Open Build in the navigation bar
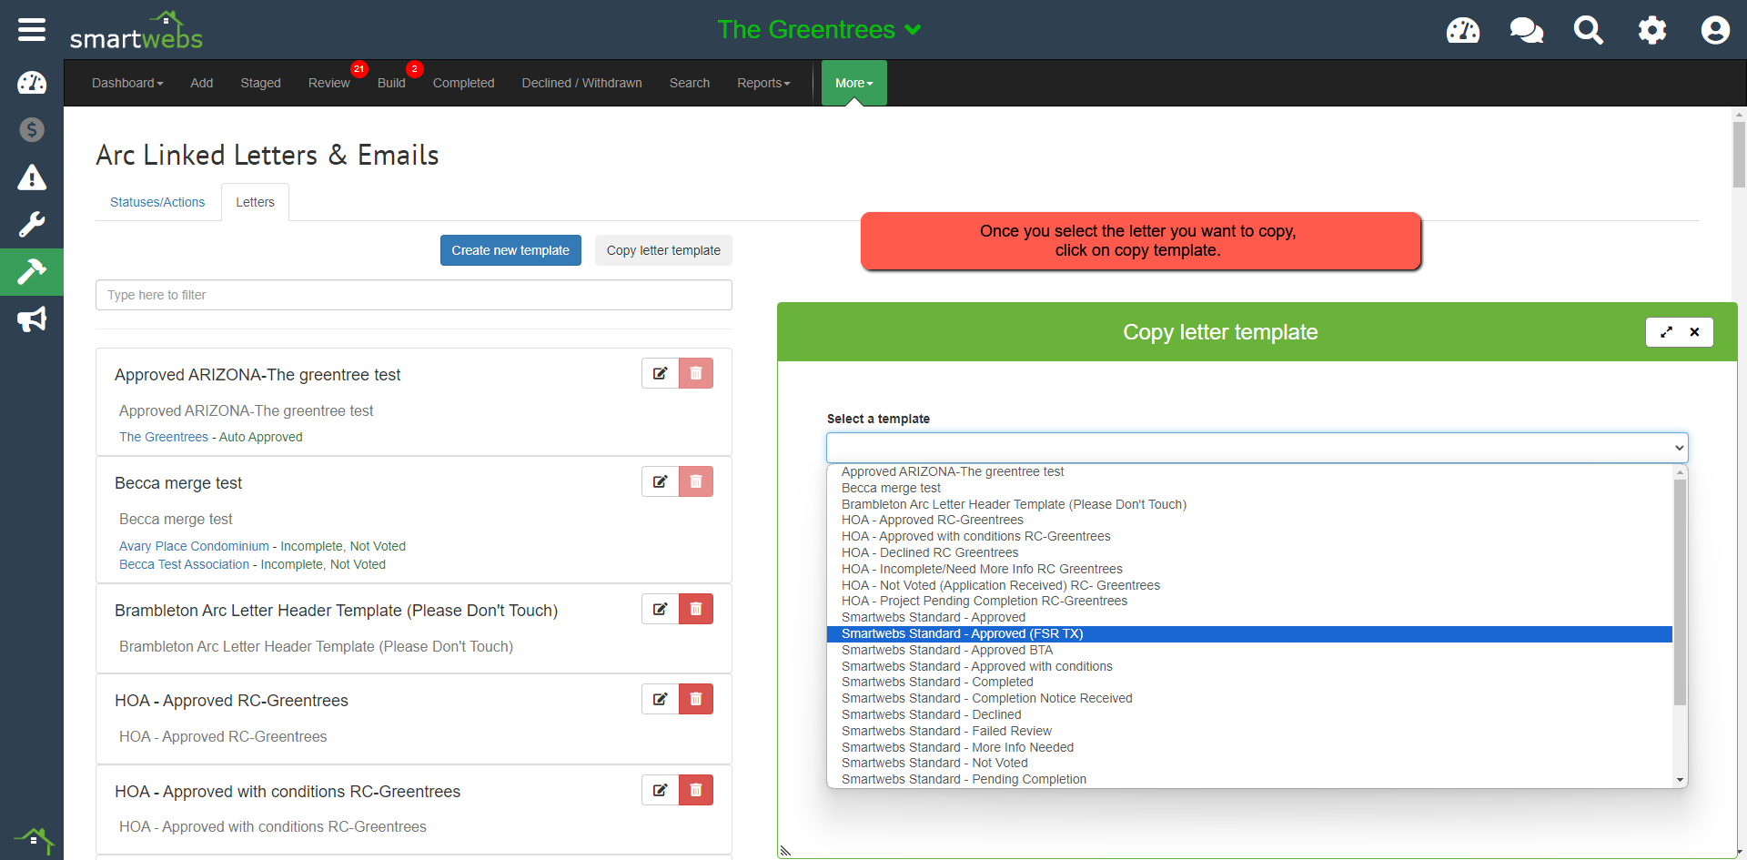Image resolution: width=1747 pixels, height=860 pixels. pyautogui.click(x=391, y=83)
